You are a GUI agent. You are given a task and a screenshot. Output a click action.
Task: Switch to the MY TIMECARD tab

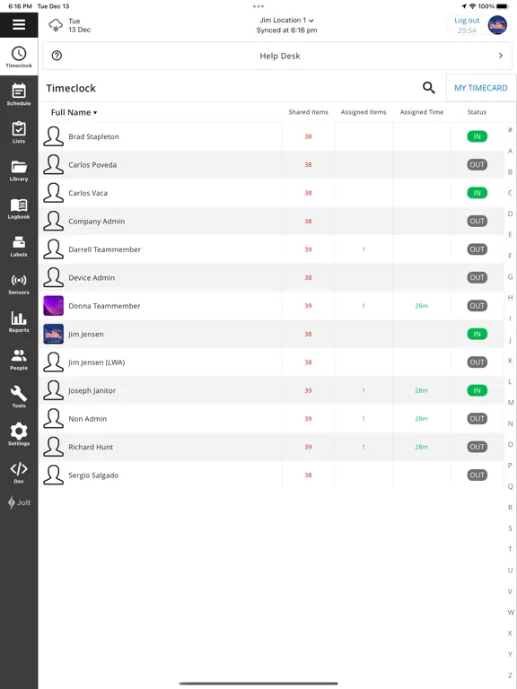(x=481, y=88)
